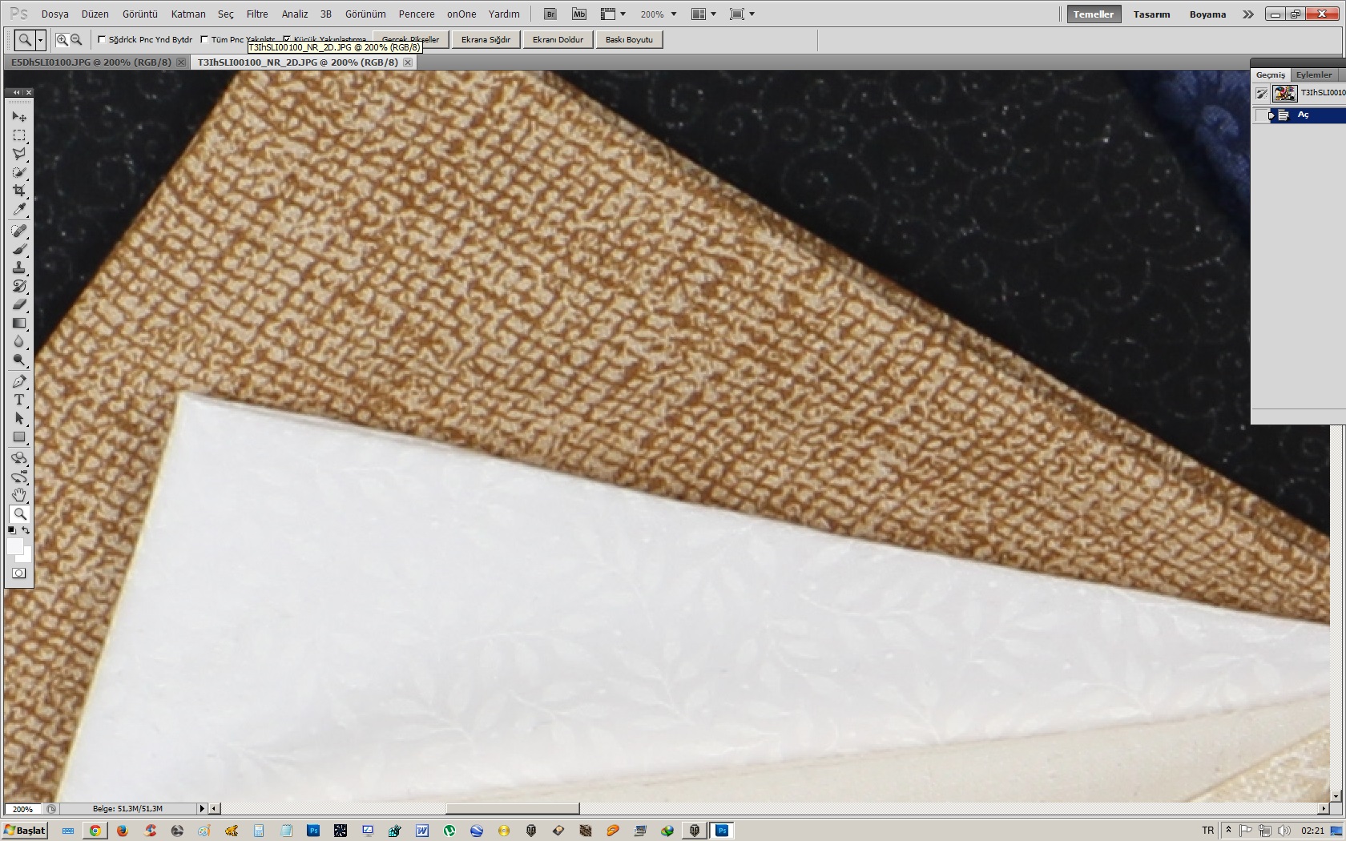
Task: Swap foreground and background colors
Action: pyautogui.click(x=26, y=530)
